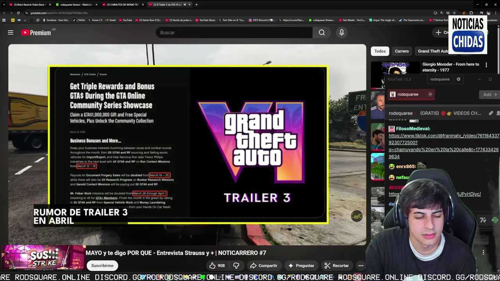Image resolution: width=500 pixels, height=281 pixels.
Task: Click the Preguntar button
Action: coord(301,265)
